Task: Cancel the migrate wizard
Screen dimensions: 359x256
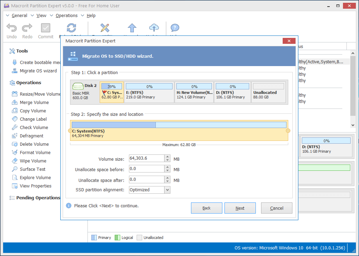Action: coord(277,208)
